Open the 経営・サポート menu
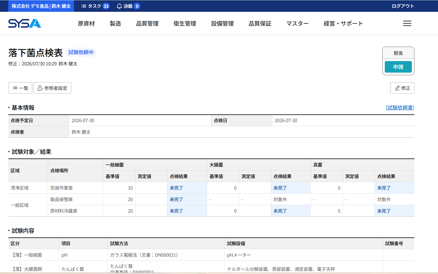This screenshot has height=274, width=438. click(x=343, y=24)
